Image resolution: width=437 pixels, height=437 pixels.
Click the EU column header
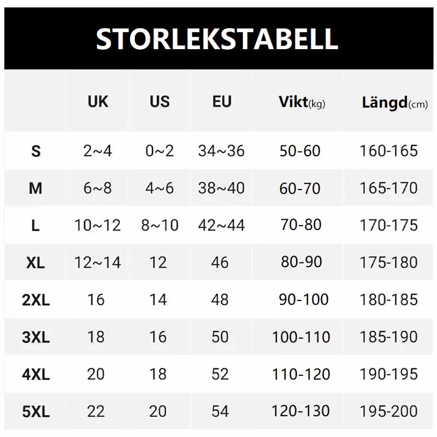222,102
